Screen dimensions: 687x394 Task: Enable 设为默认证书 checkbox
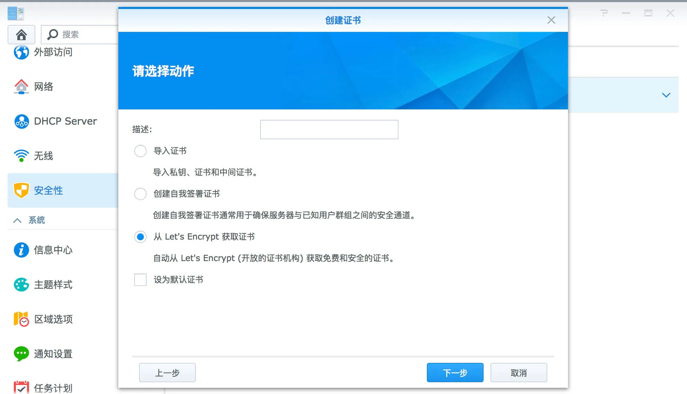(x=140, y=280)
